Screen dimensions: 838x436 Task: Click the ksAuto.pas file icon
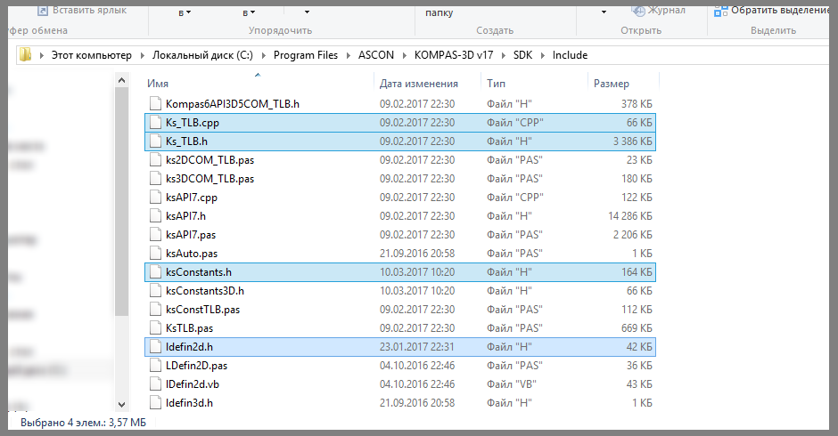(155, 253)
